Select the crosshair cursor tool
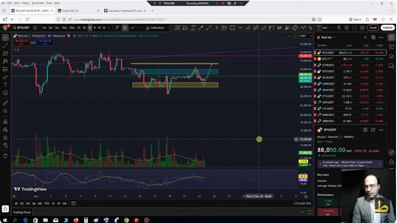The height and width of the screenshot is (223, 397). pyautogui.click(x=5, y=37)
